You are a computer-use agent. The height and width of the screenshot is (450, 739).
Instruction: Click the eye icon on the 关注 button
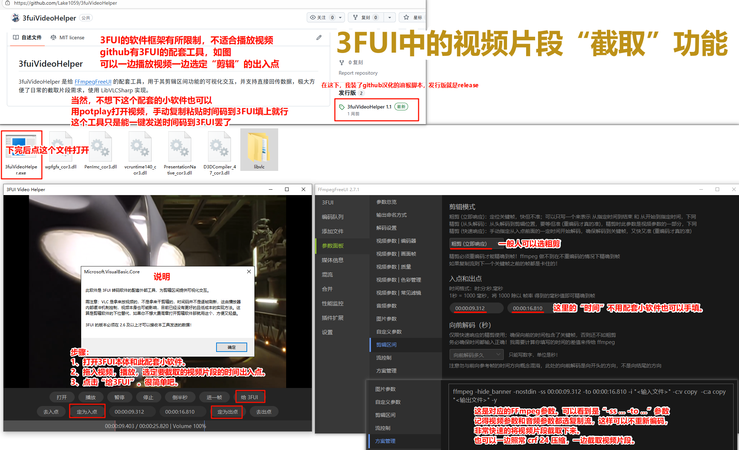point(314,17)
